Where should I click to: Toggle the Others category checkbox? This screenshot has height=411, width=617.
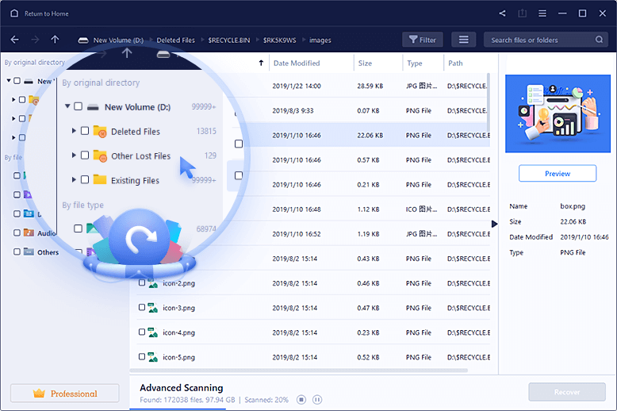coord(17,252)
